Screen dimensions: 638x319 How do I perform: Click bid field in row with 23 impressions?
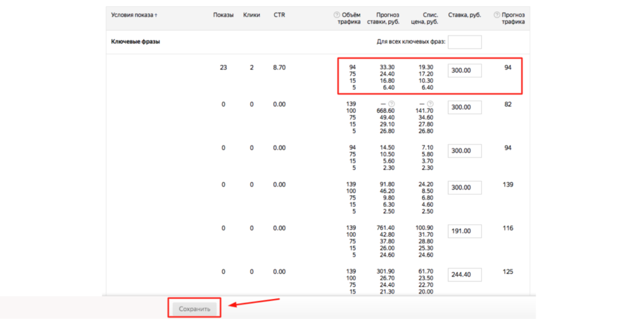(x=464, y=70)
